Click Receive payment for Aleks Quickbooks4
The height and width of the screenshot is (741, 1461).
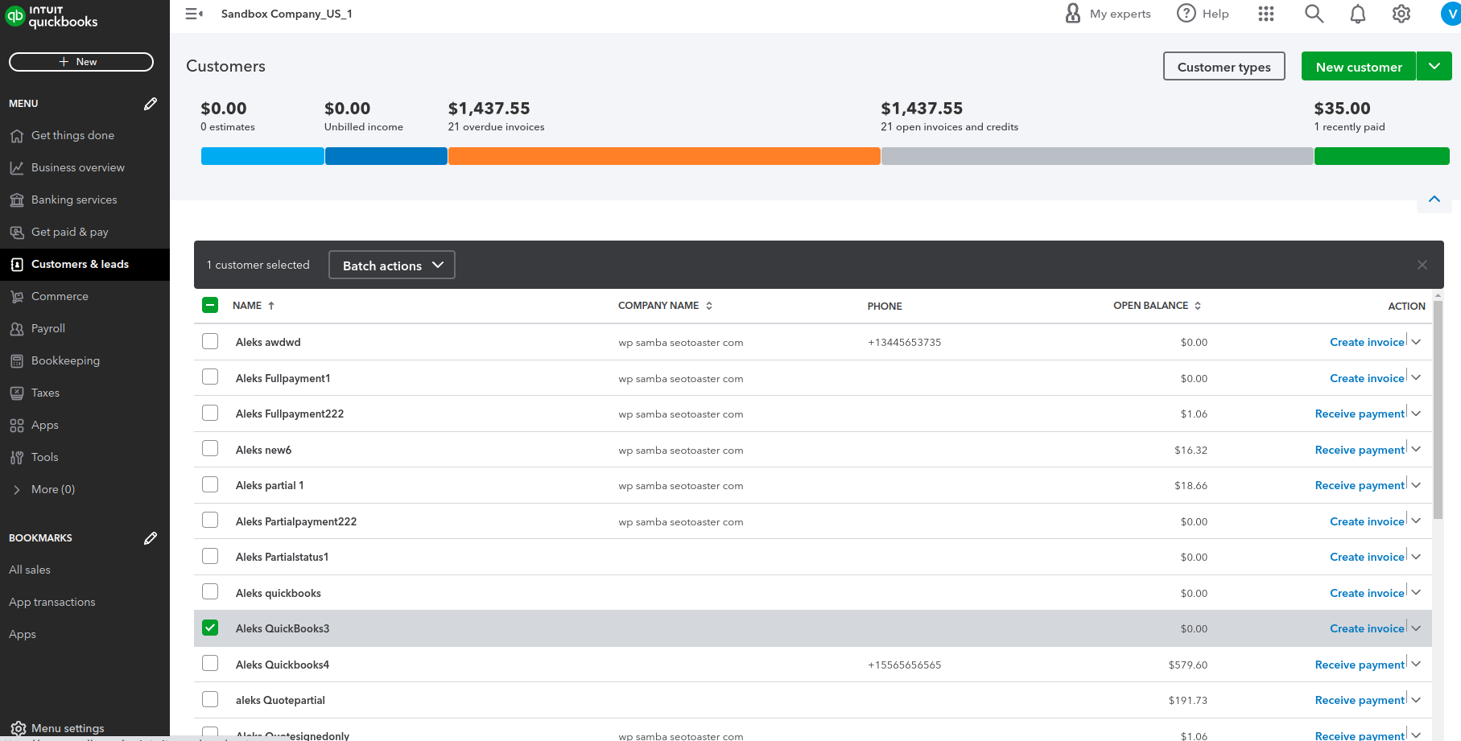click(1360, 665)
